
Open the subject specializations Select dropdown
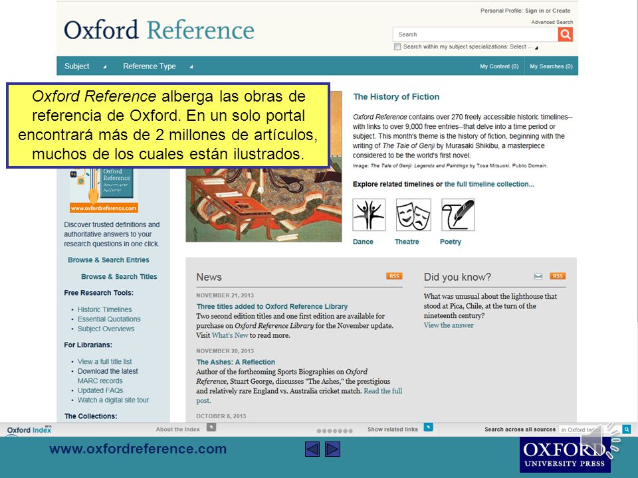524,46
